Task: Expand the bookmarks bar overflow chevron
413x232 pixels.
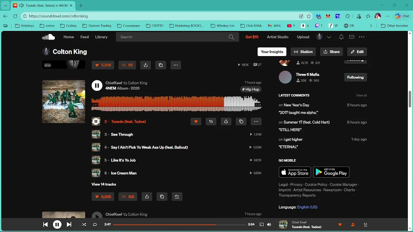Action: tap(371, 26)
